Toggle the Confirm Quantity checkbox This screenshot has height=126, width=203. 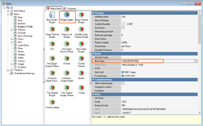coord(123,24)
